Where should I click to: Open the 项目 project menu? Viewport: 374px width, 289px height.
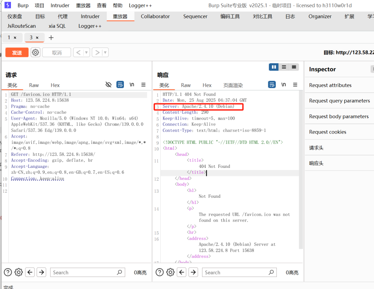point(39,5)
